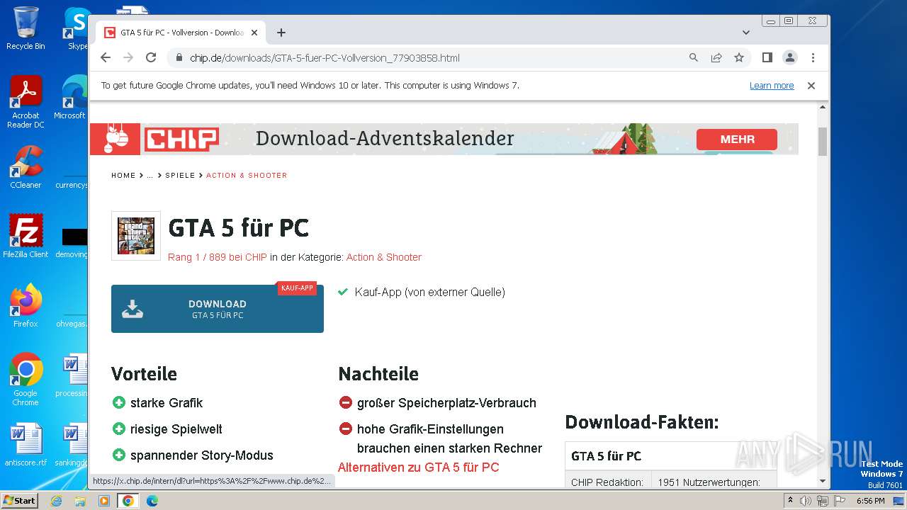Click the CHIP logo in the banner
This screenshot has width=907, height=510.
tap(182, 139)
